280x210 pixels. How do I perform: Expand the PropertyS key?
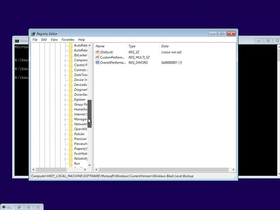(65, 149)
